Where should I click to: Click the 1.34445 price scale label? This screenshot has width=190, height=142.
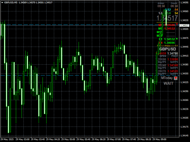tap(184, 47)
